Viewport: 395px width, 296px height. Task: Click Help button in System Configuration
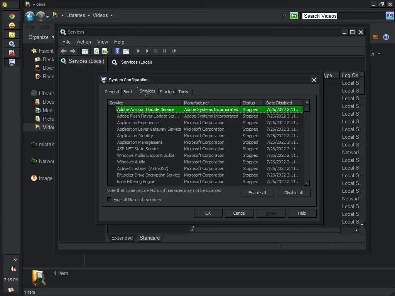click(x=302, y=213)
